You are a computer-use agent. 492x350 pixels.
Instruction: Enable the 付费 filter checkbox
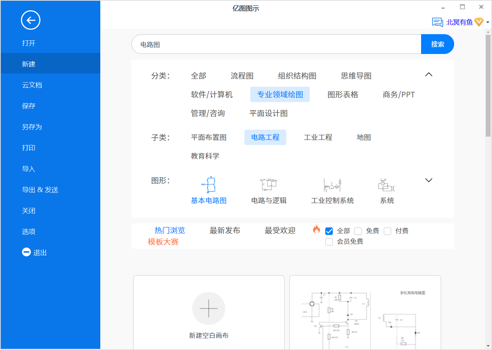(387, 231)
